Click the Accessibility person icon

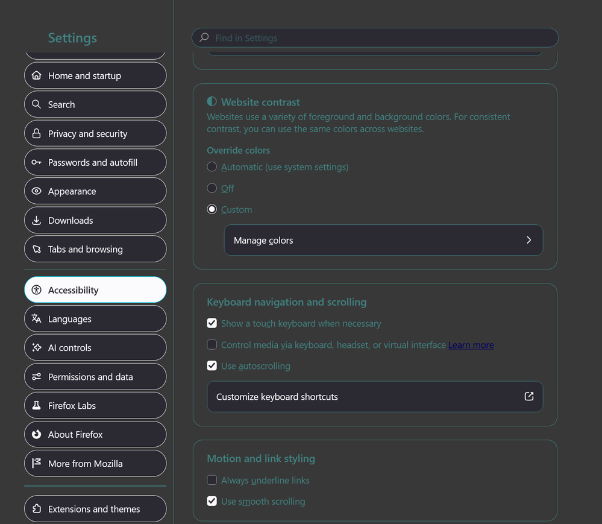click(x=37, y=289)
